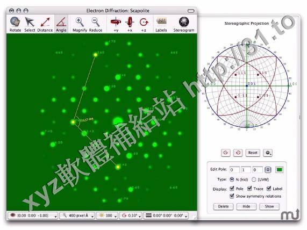Rotate pattern about +y axis
307x230 pixels.
tap(116, 24)
